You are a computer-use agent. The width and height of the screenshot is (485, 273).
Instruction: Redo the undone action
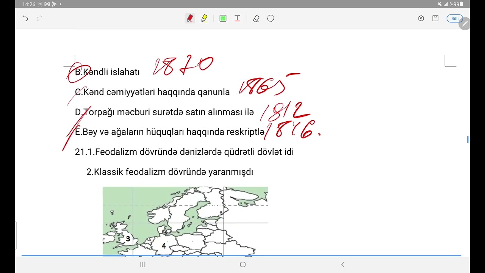click(x=39, y=19)
